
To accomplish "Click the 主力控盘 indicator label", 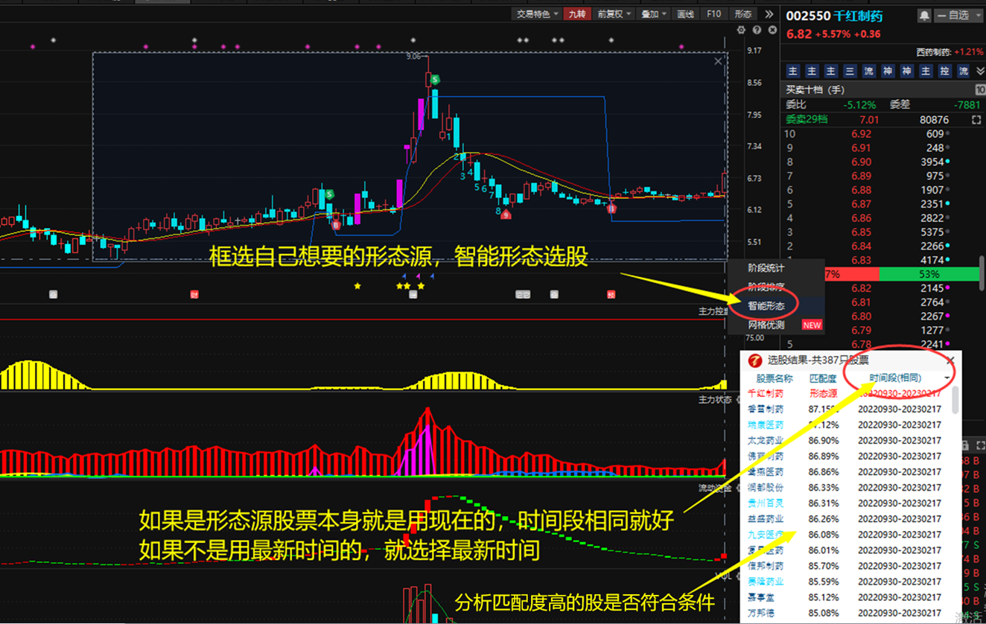I will (713, 311).
